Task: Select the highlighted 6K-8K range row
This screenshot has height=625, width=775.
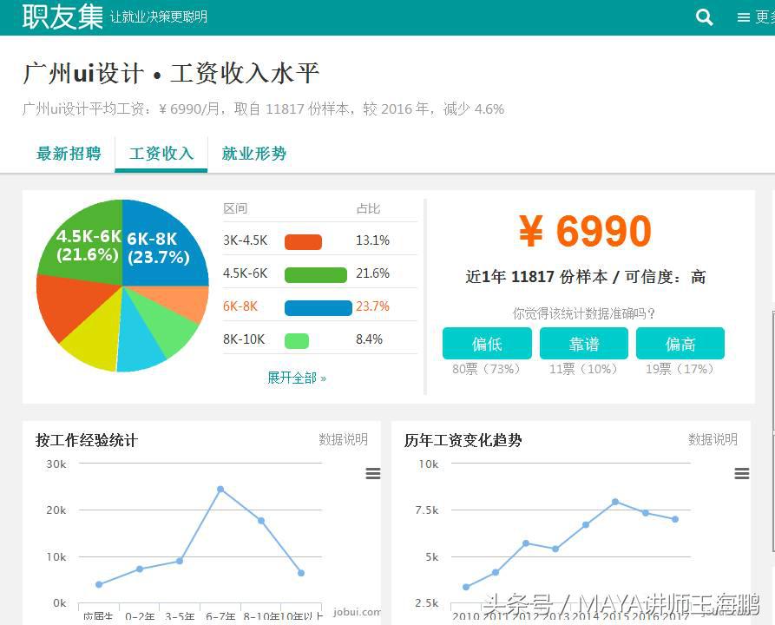Action: click(240, 306)
